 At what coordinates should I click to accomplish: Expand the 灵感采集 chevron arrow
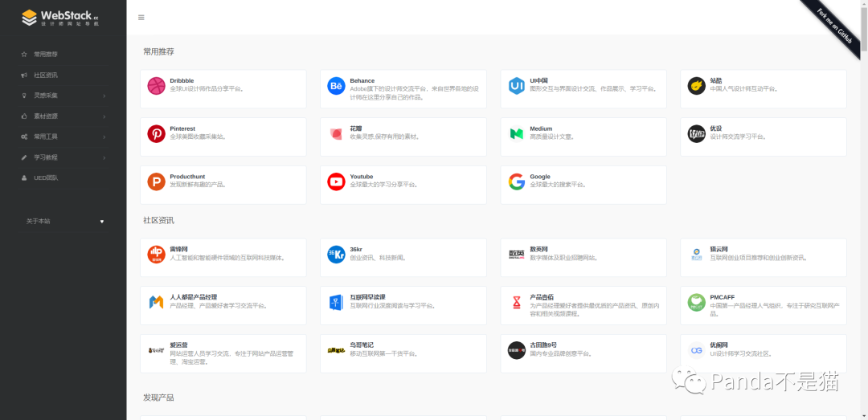pos(104,96)
